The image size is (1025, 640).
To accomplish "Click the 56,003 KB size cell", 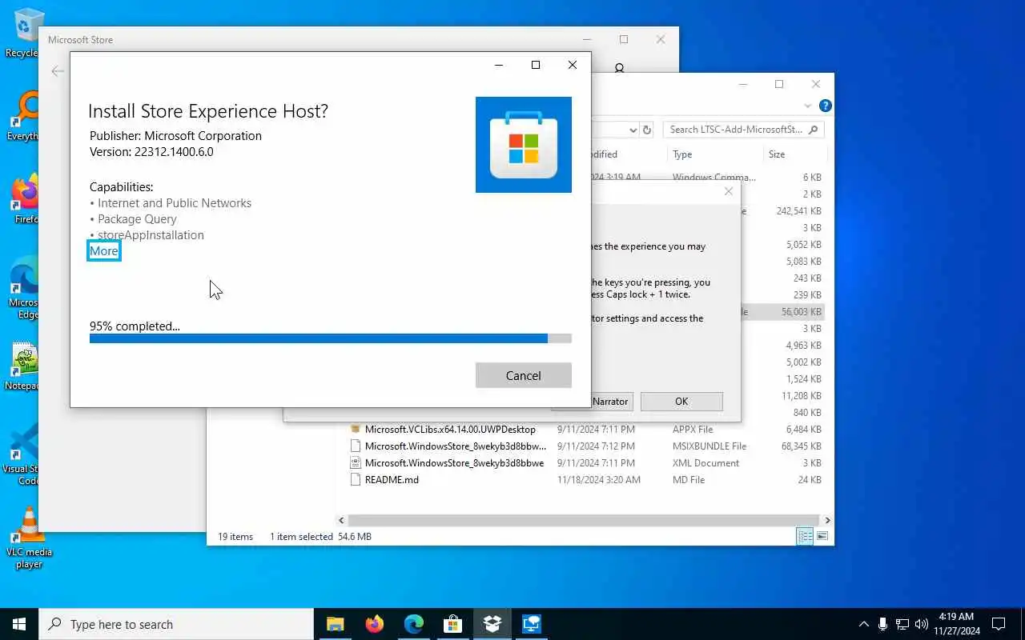I will 801,312.
